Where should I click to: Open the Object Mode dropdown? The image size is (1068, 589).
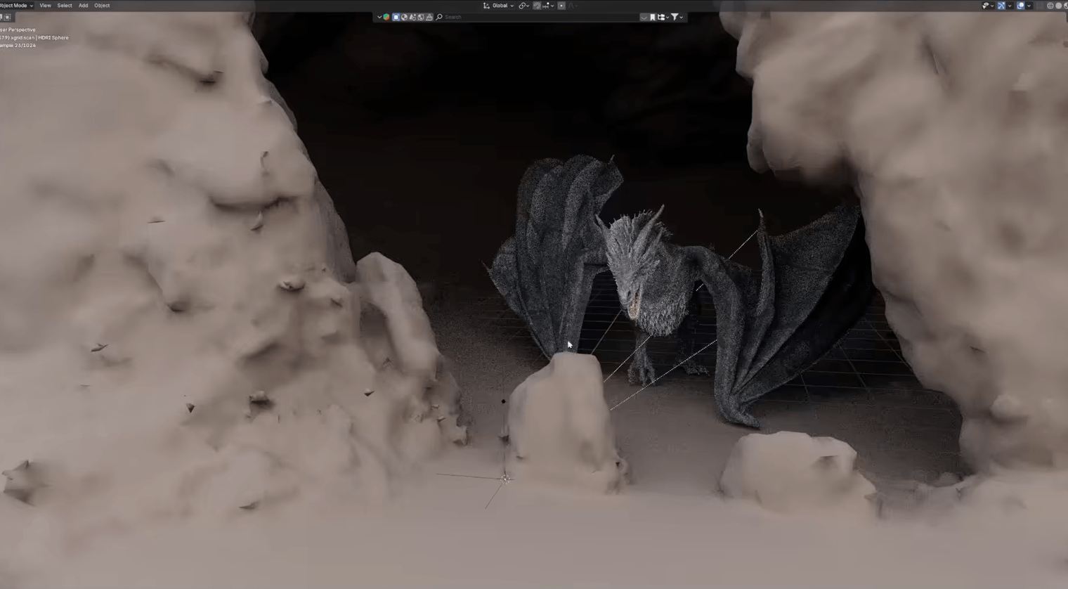15,6
